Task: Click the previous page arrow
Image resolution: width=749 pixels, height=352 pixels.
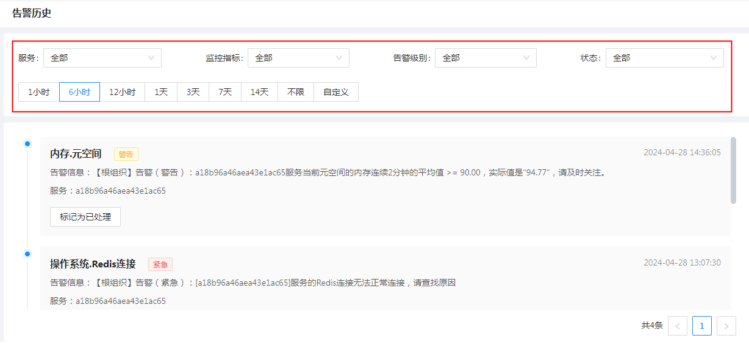Action: [x=678, y=326]
